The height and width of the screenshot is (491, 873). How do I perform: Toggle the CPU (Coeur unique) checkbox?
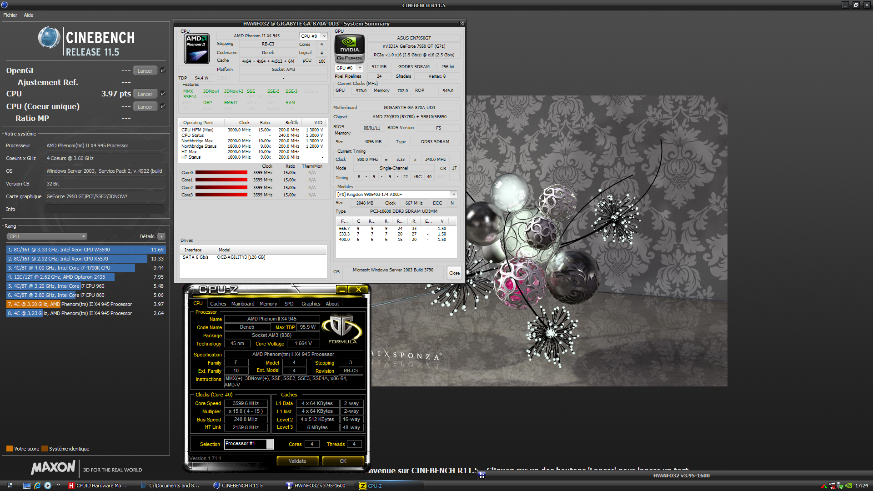coord(163,106)
